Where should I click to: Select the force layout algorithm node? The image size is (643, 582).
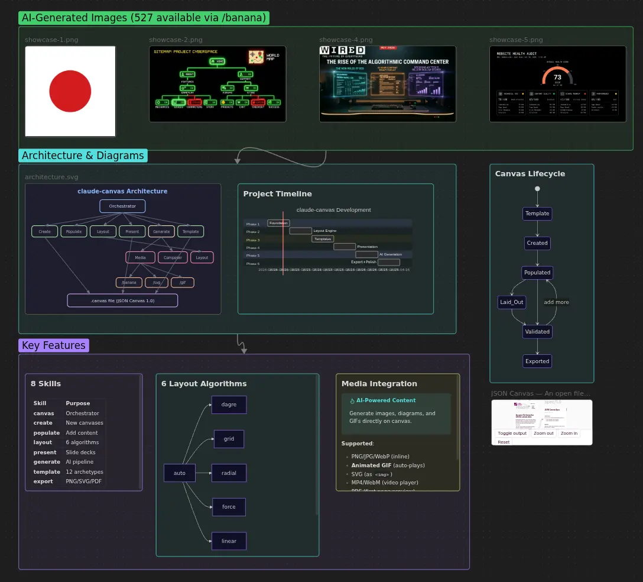[x=229, y=507]
